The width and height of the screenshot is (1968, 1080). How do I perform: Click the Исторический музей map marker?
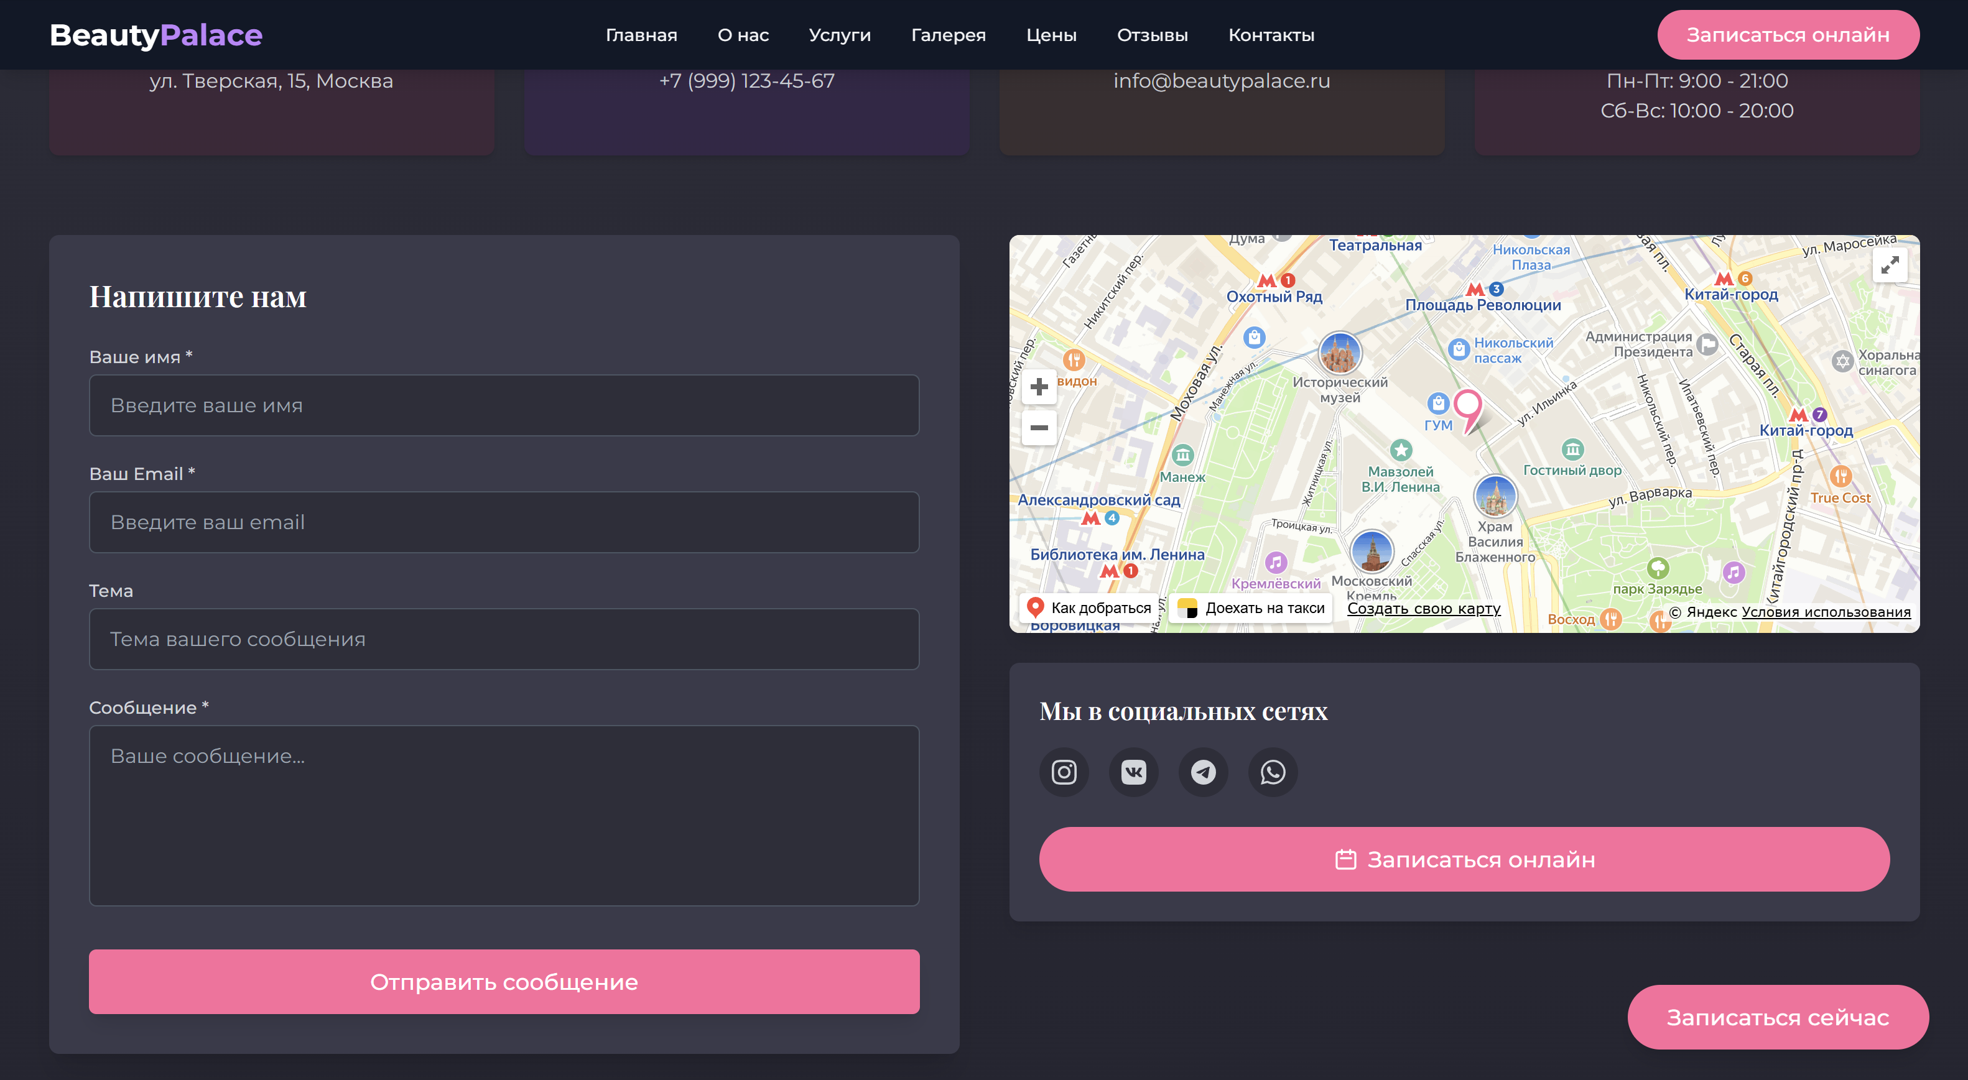point(1340,354)
